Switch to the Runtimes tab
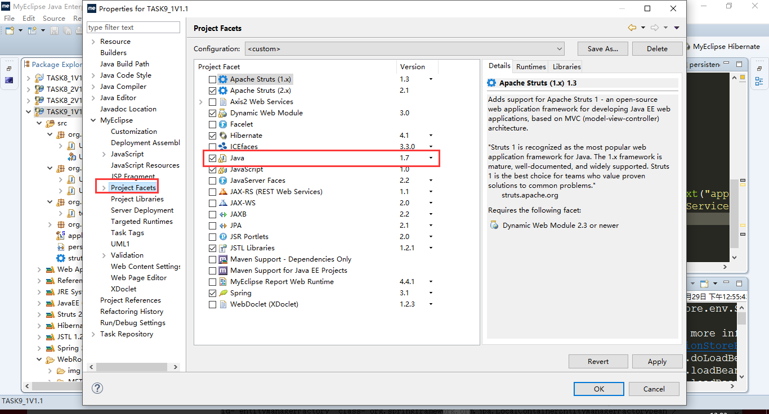 click(x=531, y=66)
